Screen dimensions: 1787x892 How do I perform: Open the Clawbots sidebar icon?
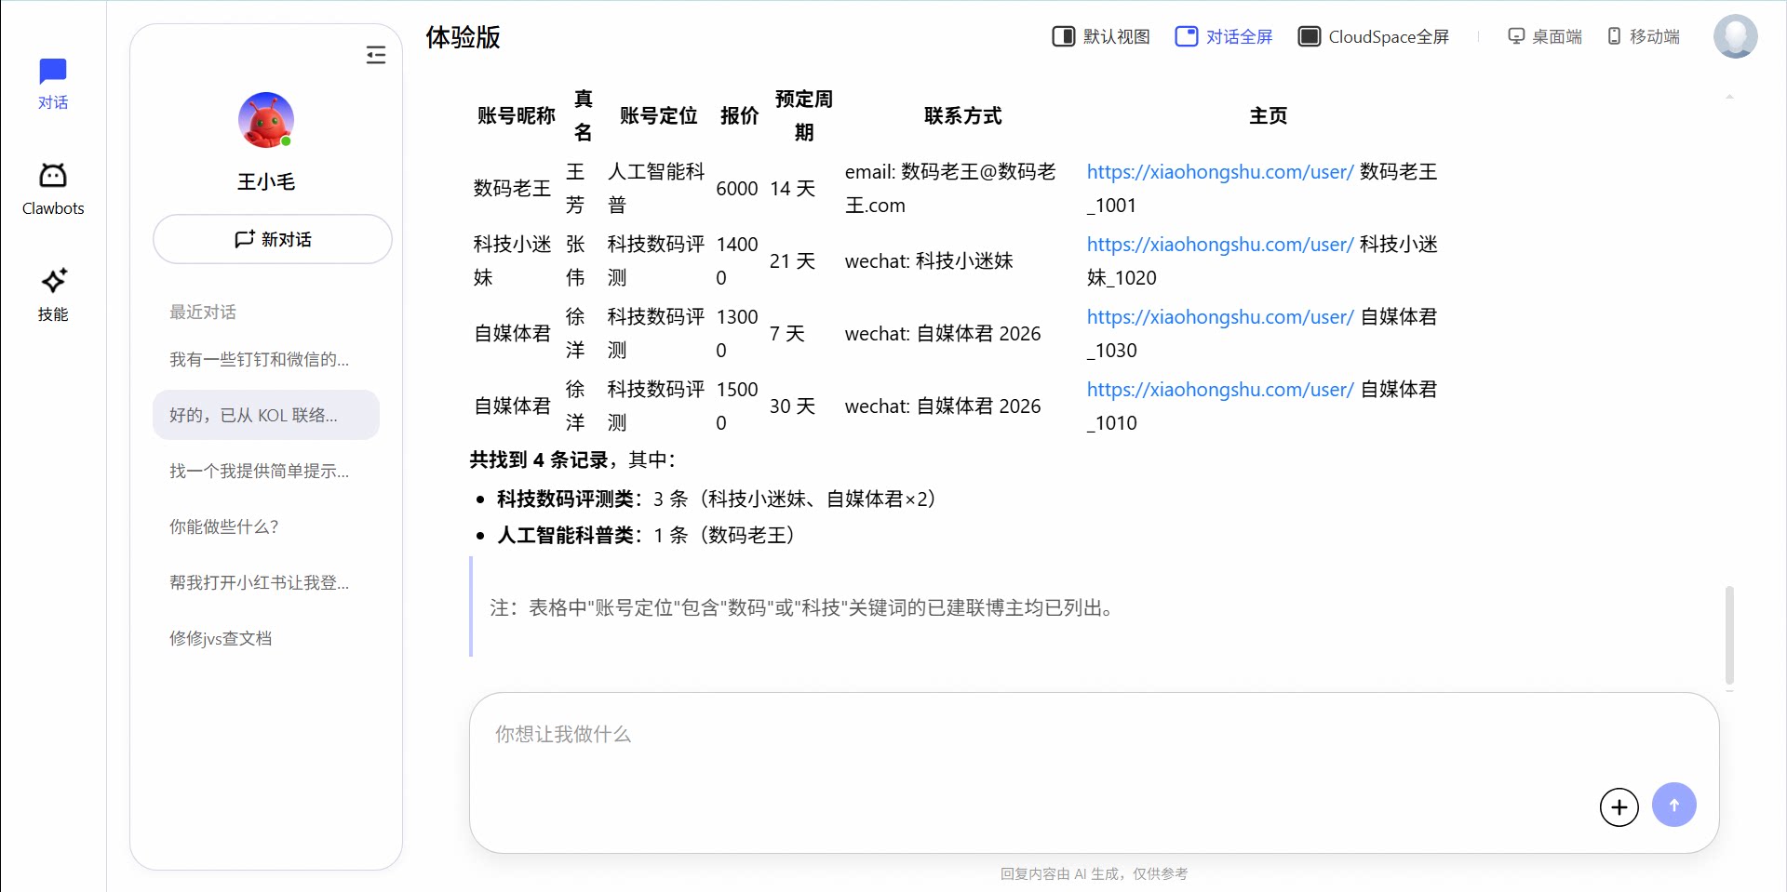(53, 188)
